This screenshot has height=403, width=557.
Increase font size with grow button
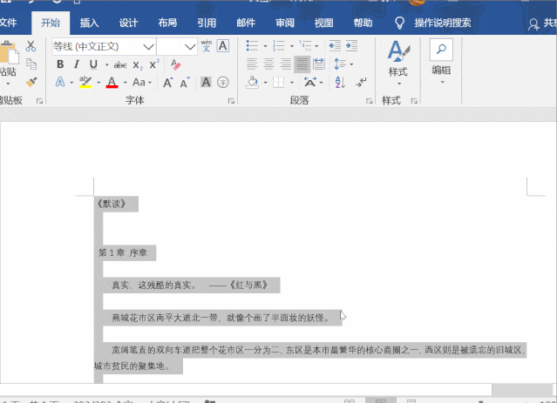tap(167, 83)
